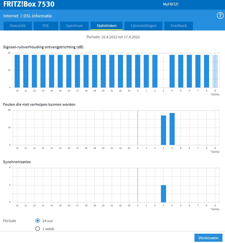Click the uncorrectable errors bar at hour 4
The image size is (225, 243).
172,129
